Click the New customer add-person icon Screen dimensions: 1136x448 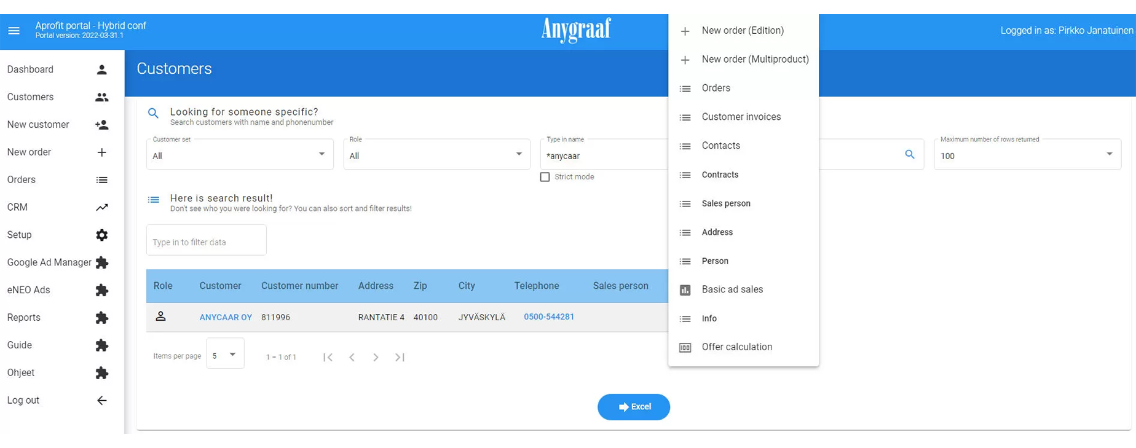102,125
